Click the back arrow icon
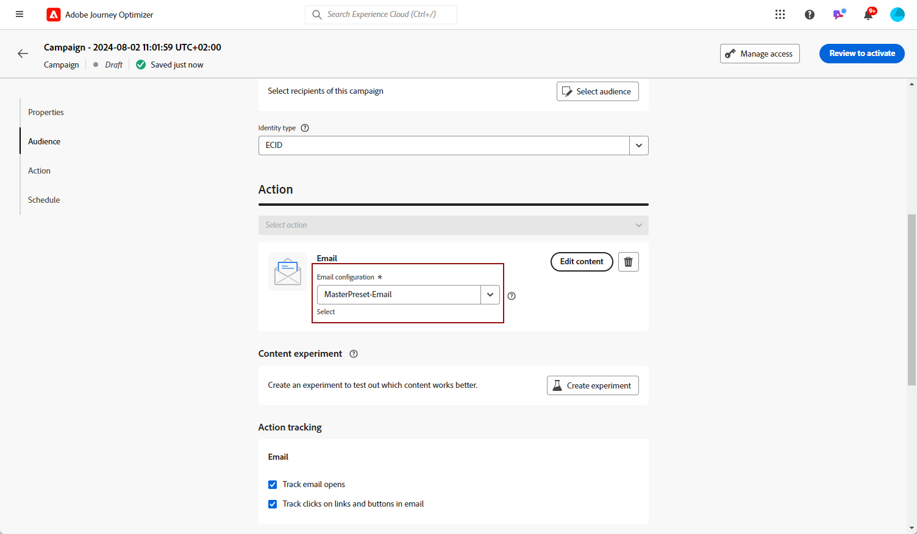The image size is (917, 534). (x=23, y=54)
